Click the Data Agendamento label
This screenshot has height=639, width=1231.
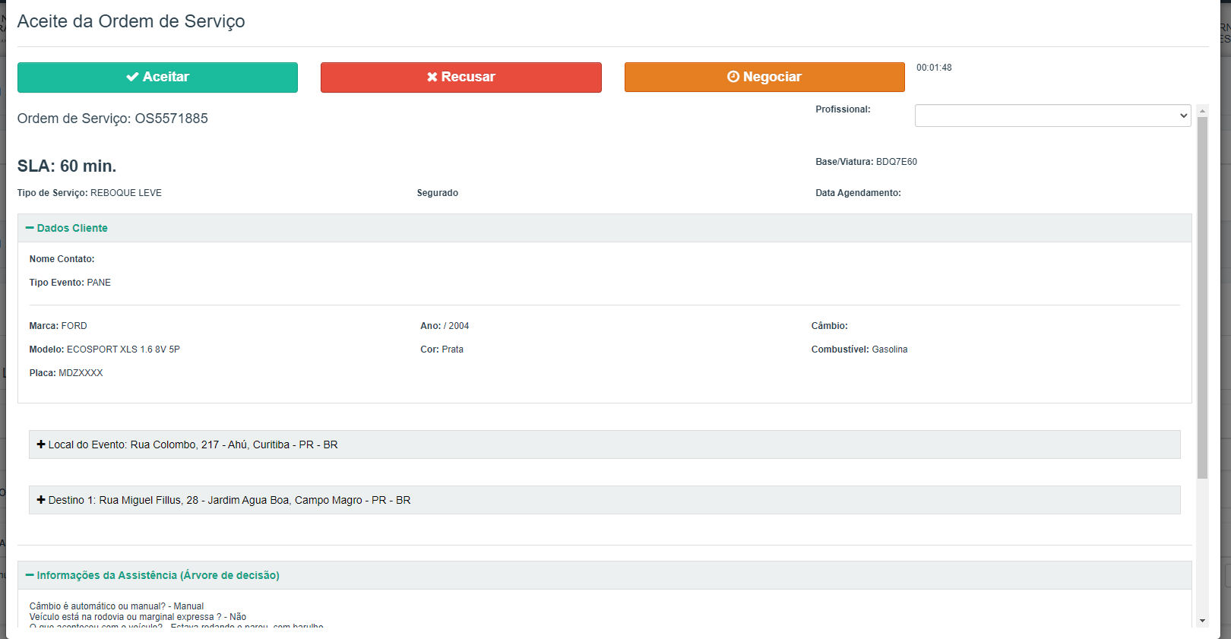(x=859, y=193)
